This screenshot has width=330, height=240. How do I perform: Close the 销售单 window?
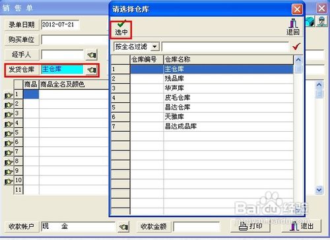pyautogui.click(x=321, y=9)
